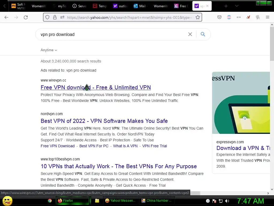The height and width of the screenshot is (206, 274).
Task: Click the vertical scrollbar thumb
Action: point(272,44)
